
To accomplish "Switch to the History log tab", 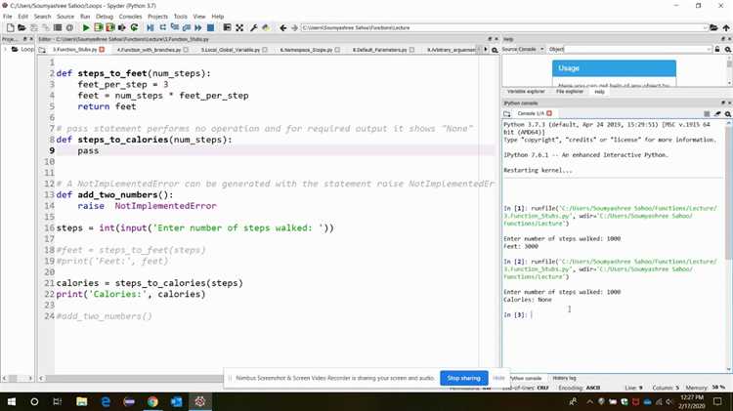I will pos(564,378).
